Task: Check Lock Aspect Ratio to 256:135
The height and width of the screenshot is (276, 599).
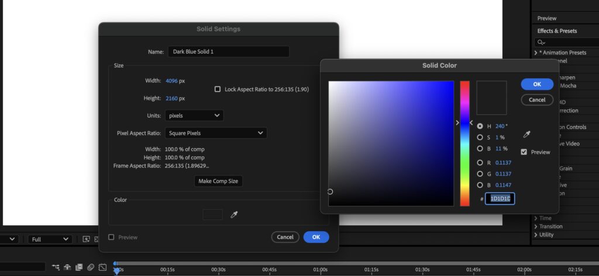Action: pyautogui.click(x=218, y=89)
